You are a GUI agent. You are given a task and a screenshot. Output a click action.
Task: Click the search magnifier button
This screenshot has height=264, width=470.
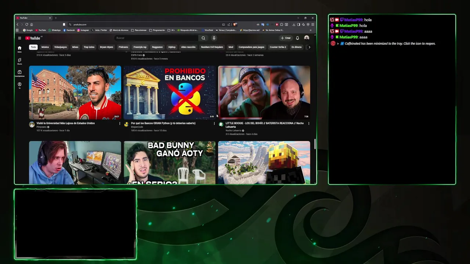[203, 38]
